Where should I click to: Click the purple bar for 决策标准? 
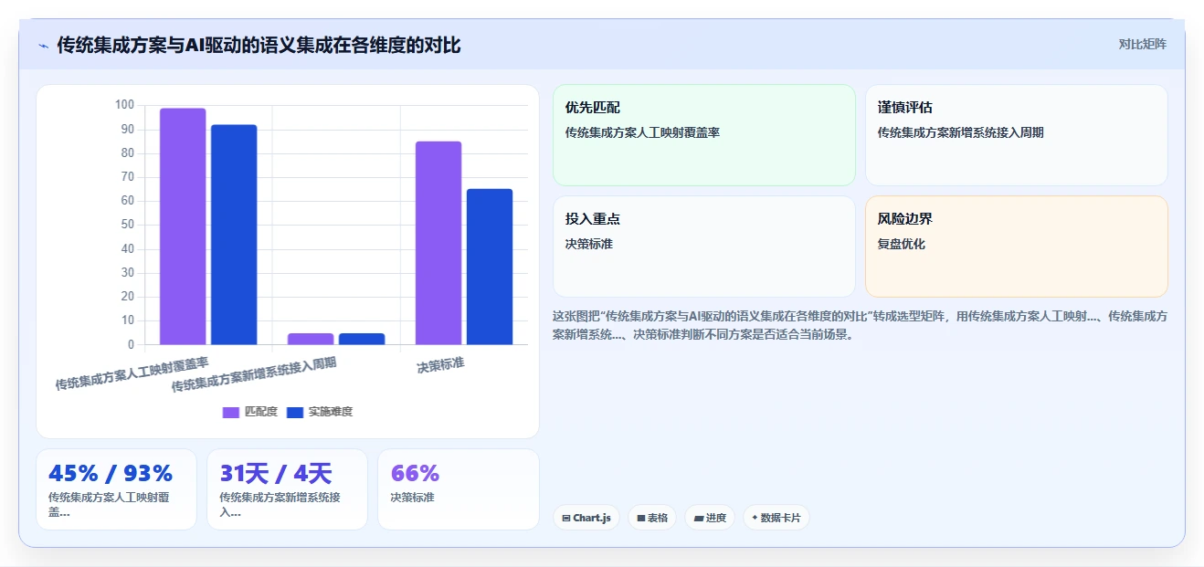click(x=438, y=243)
